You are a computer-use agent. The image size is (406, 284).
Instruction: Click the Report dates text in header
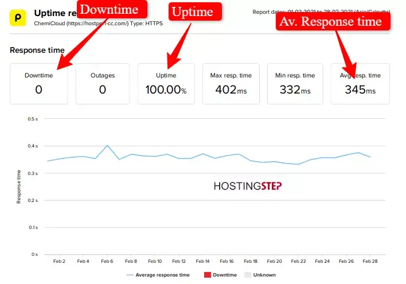tap(321, 12)
